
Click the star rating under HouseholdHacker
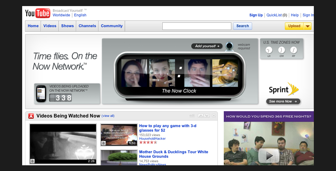click(148, 142)
